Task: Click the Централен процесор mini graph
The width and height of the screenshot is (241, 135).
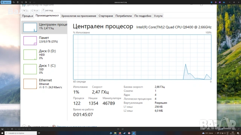Action: pyautogui.click(x=30, y=27)
